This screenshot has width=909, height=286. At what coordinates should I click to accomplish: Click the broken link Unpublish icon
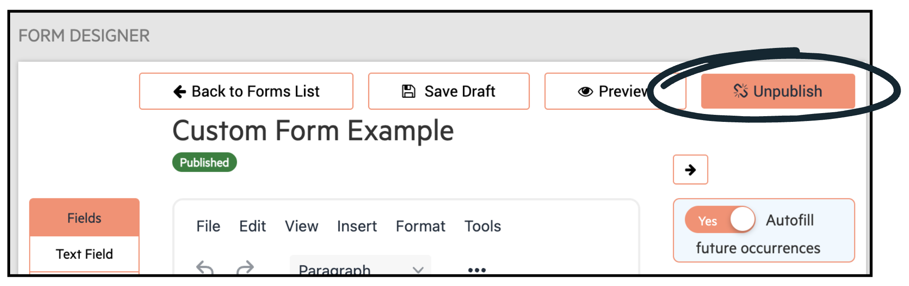740,91
